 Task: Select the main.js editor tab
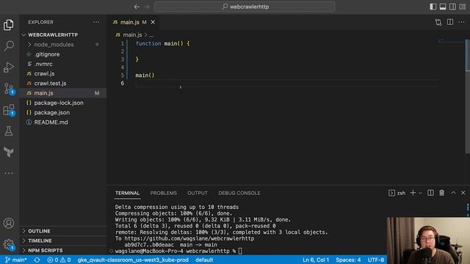(130, 22)
